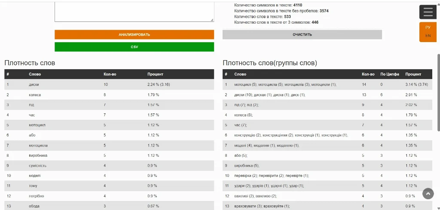Select the word або in left table

[32, 135]
